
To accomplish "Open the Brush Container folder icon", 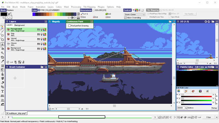I will 42,67.
